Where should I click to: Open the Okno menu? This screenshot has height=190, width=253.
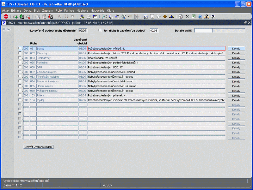pyautogui.click(x=110, y=11)
